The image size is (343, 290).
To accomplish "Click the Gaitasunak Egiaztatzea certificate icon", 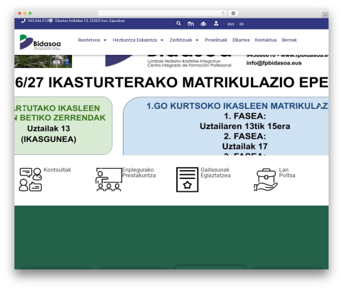I will tap(187, 180).
